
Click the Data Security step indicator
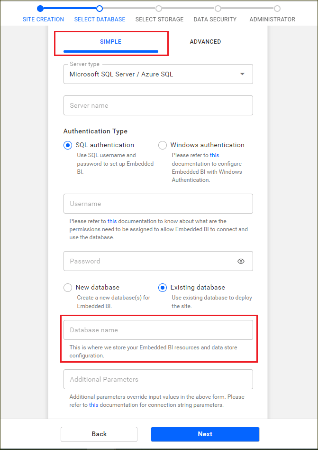pos(218,8)
